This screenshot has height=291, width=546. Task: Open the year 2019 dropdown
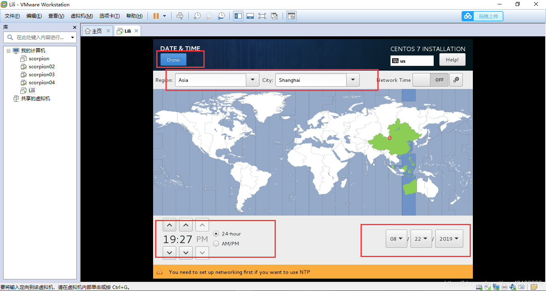click(449, 239)
